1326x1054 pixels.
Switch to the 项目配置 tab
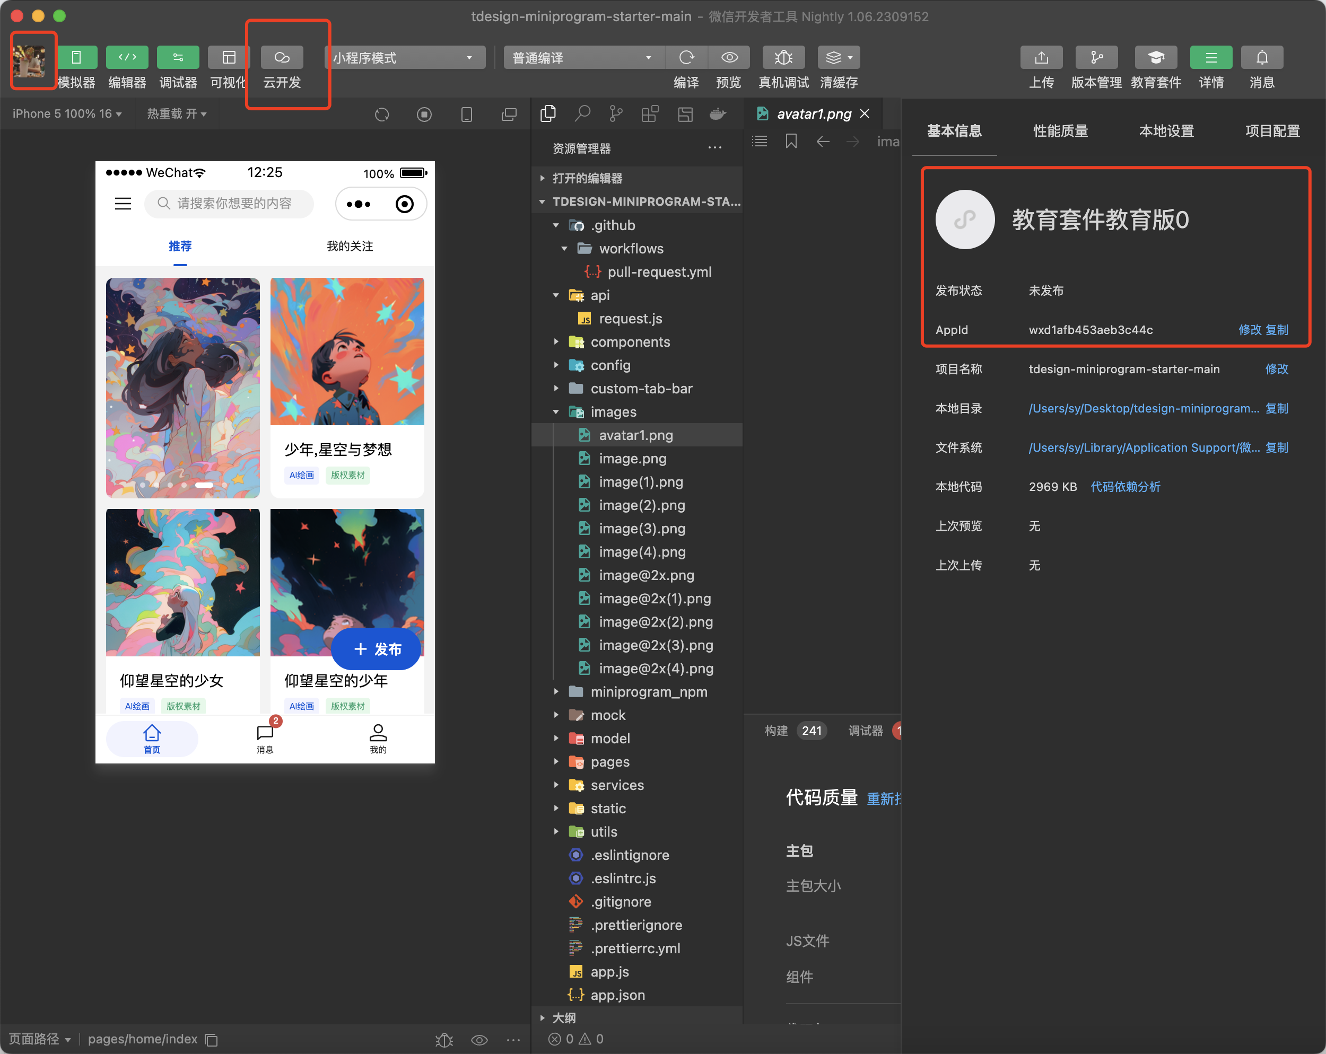[1272, 131]
